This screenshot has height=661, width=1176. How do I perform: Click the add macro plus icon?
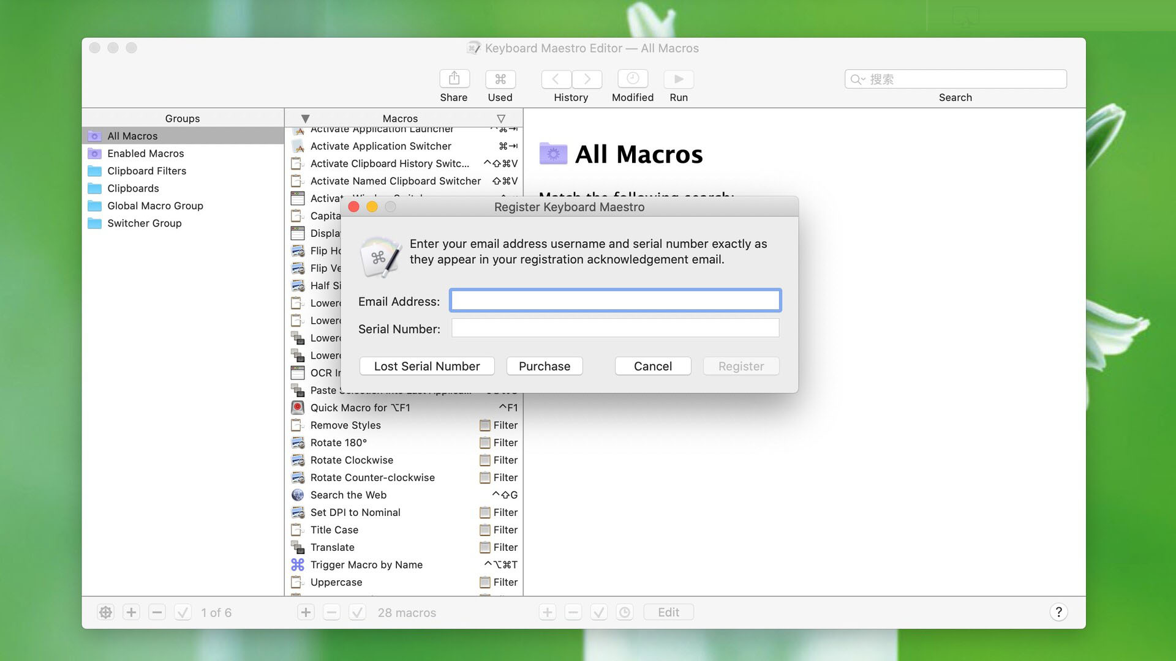tap(305, 612)
